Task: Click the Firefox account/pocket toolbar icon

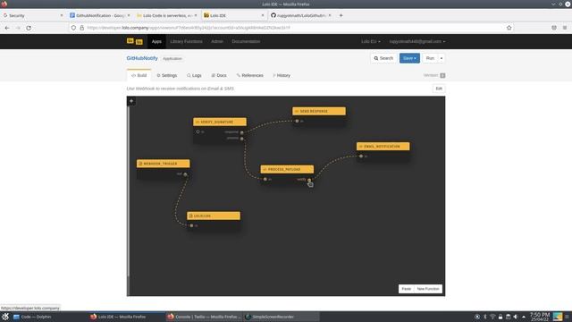Action: [x=554, y=28]
